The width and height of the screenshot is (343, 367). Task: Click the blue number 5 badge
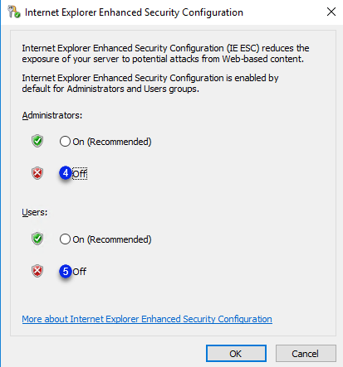[x=66, y=272]
